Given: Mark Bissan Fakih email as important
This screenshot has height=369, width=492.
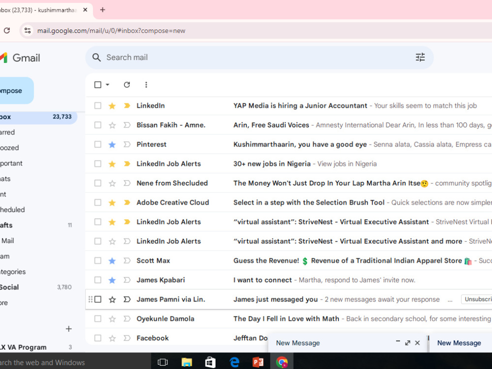Looking at the screenshot, I should [x=127, y=125].
